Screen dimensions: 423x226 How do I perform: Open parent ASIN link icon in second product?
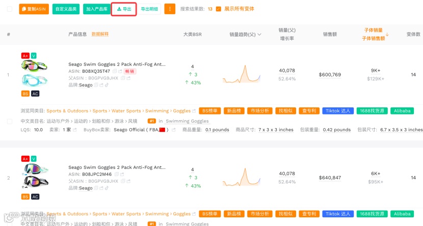128,181
